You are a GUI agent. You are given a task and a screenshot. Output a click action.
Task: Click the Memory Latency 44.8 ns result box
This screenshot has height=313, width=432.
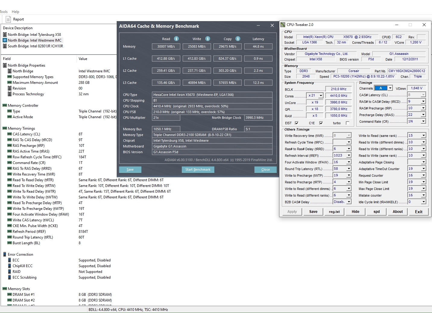pyautogui.click(x=258, y=46)
